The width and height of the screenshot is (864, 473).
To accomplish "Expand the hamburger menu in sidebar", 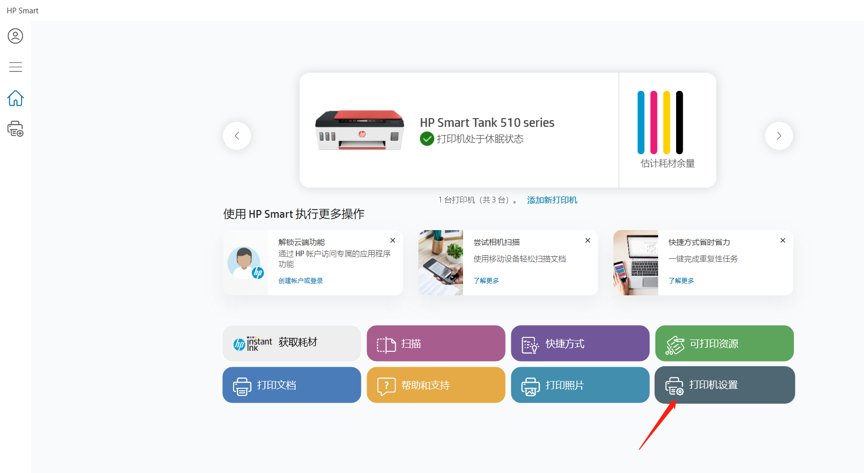I will click(15, 67).
